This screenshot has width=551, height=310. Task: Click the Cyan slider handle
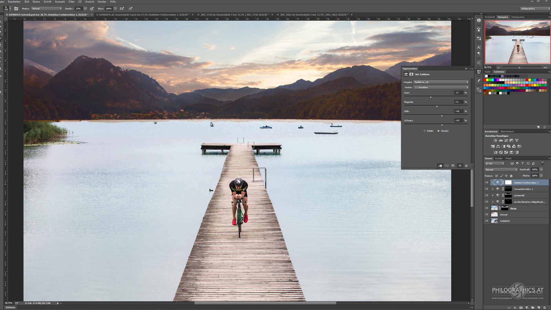tap(430, 97)
